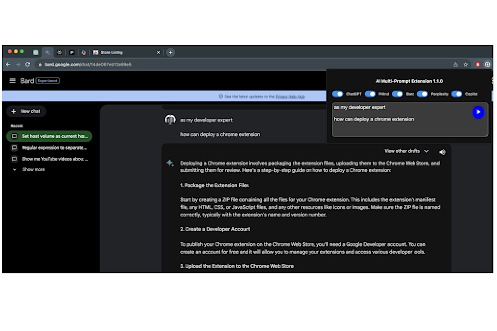Image resolution: width=497 pixels, height=331 pixels.
Task: Start a New chat in Bard
Action: tap(26, 112)
